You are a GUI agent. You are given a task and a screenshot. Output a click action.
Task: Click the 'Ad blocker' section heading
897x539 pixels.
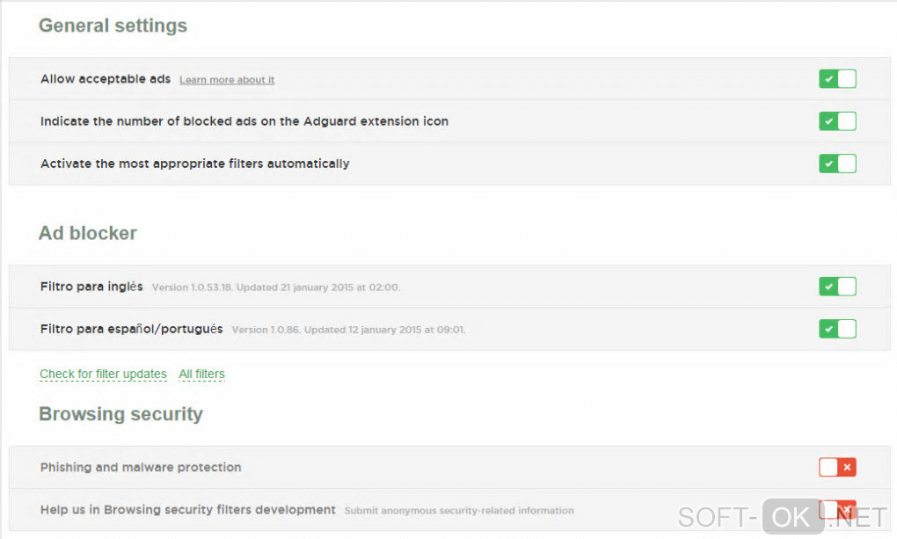pos(88,233)
